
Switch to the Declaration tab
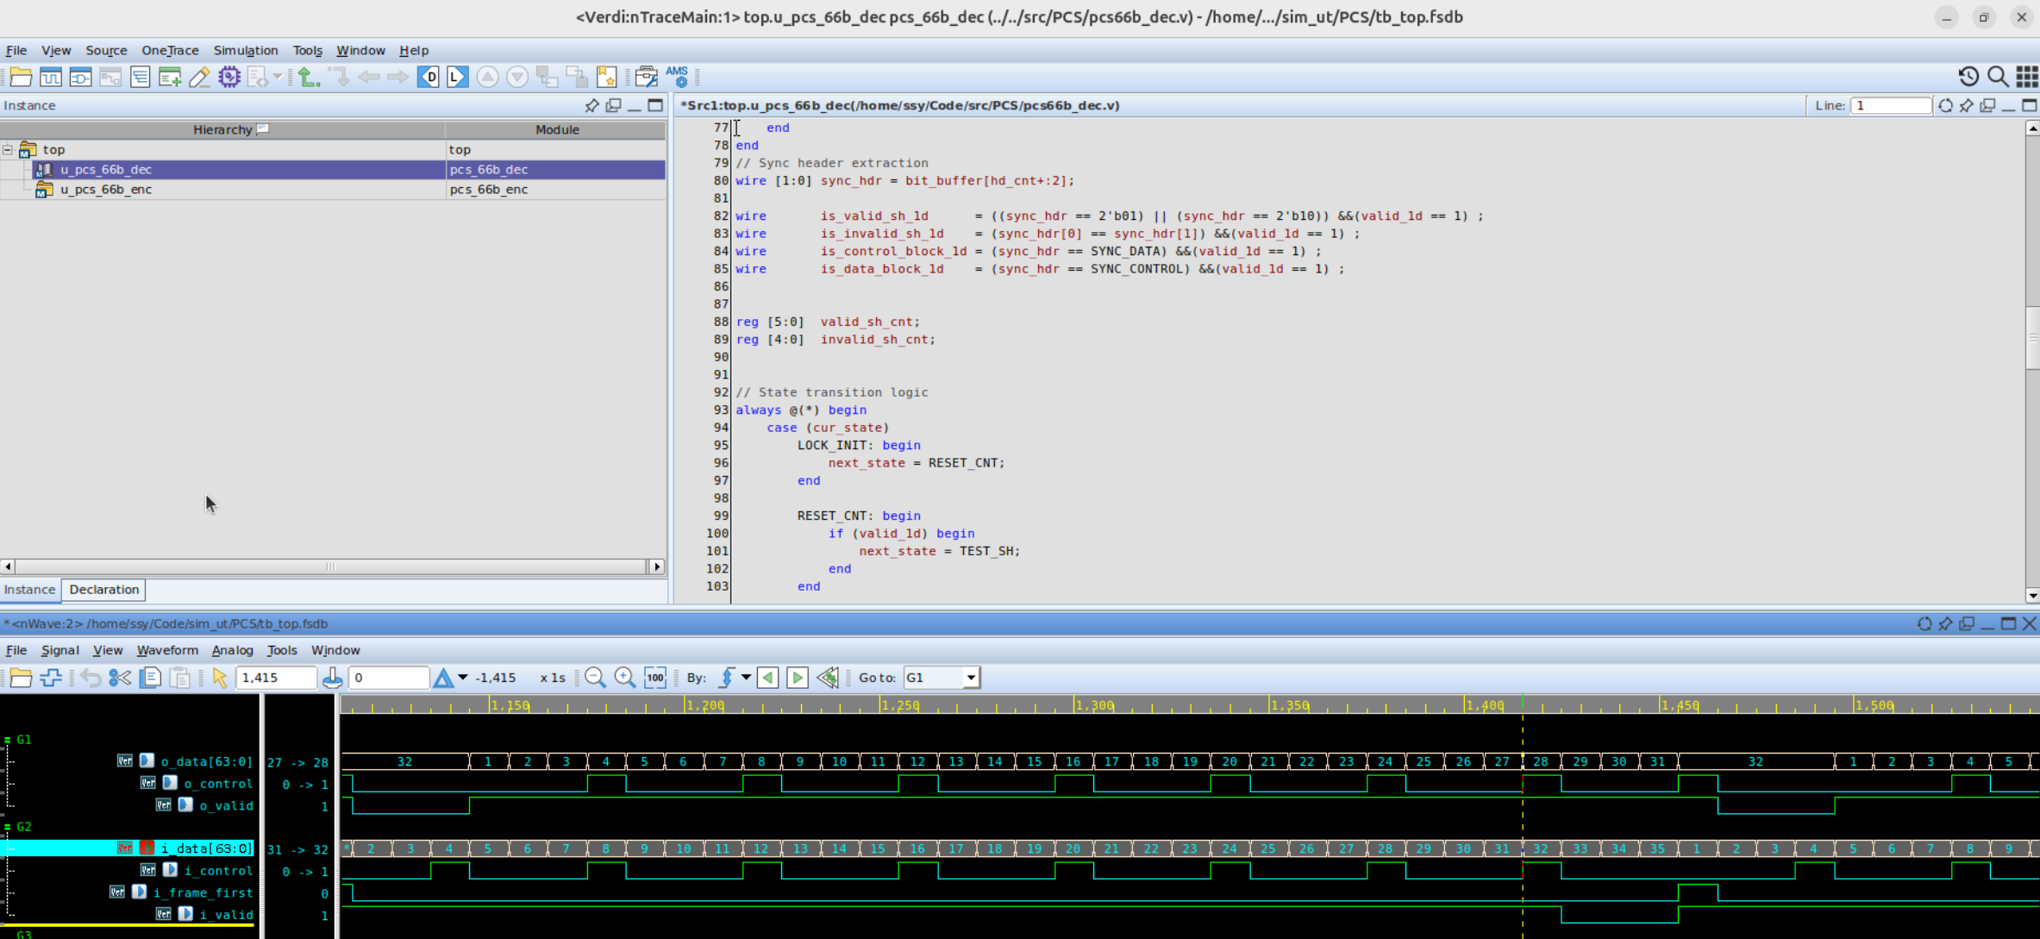[103, 590]
